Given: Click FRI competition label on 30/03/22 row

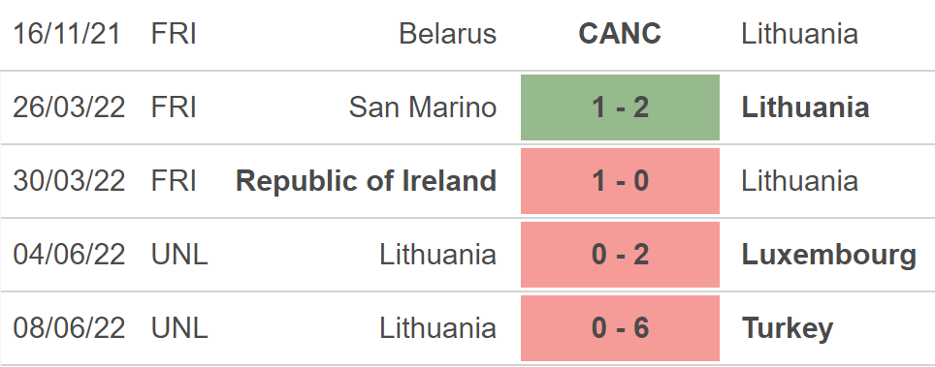Looking at the screenshot, I should point(174,181).
